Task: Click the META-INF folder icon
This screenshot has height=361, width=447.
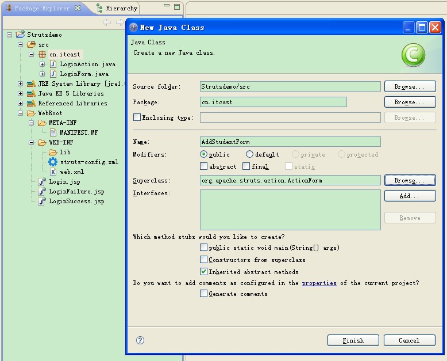Action: coord(42,123)
